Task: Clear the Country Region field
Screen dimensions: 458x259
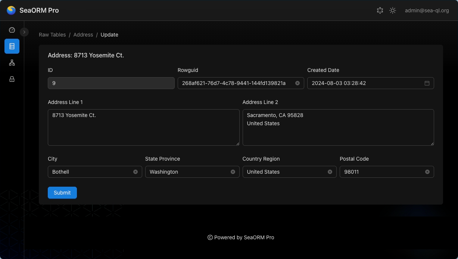Action: pos(330,172)
